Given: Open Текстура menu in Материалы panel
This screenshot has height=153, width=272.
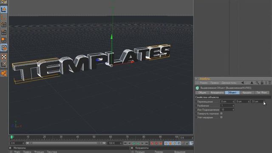Looking at the screenshot, I should coord(52,152).
